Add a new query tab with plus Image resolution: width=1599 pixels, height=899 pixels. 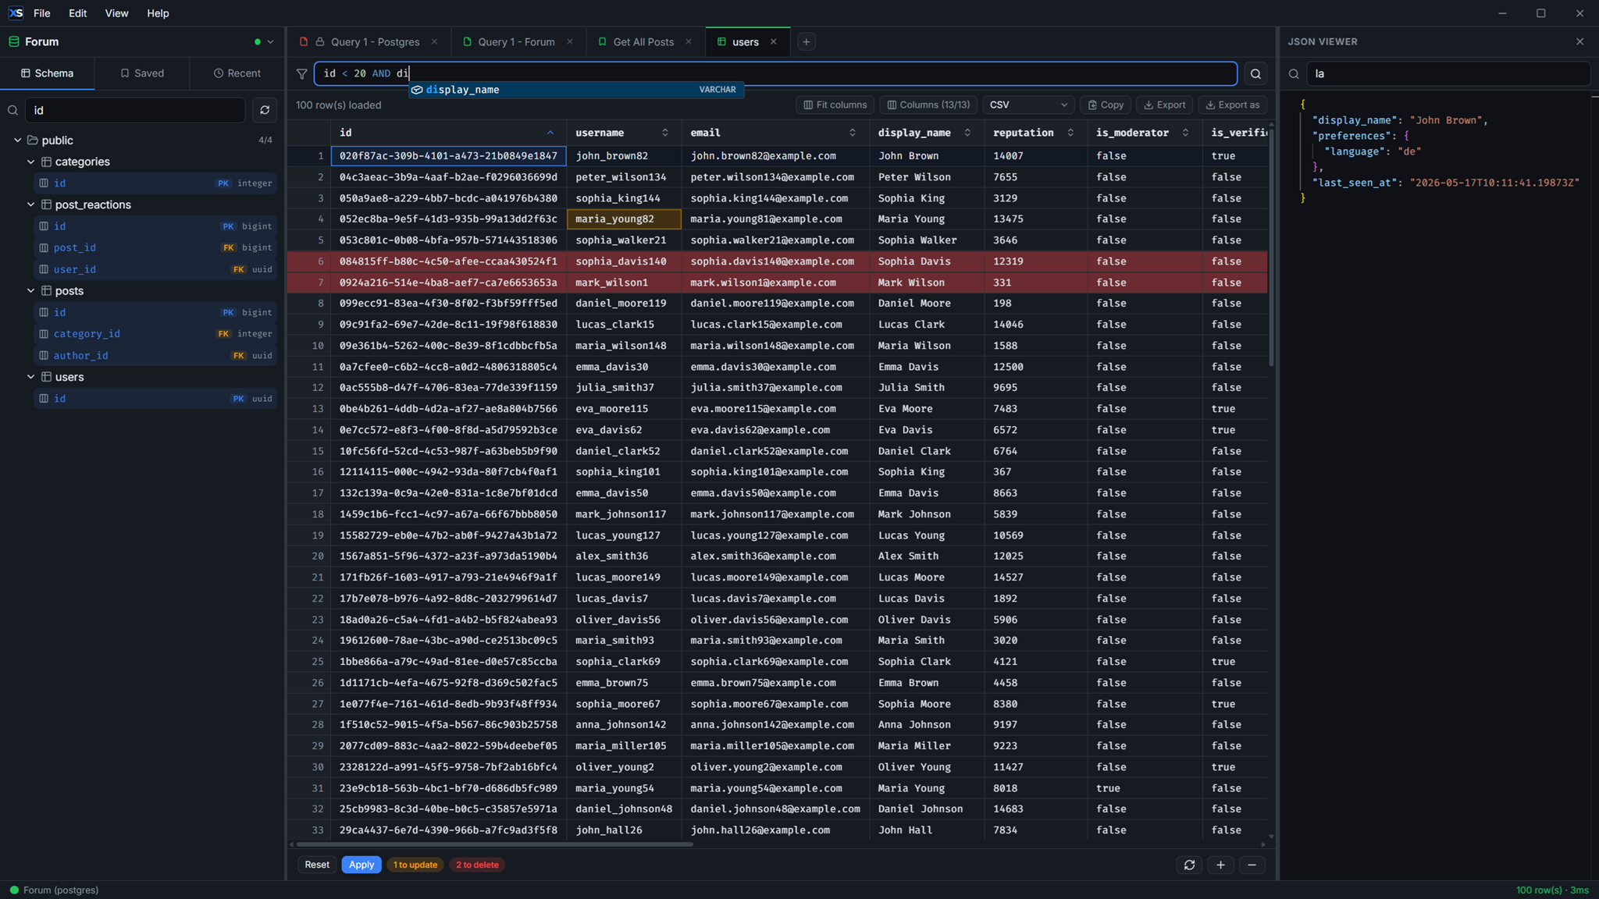pos(807,42)
